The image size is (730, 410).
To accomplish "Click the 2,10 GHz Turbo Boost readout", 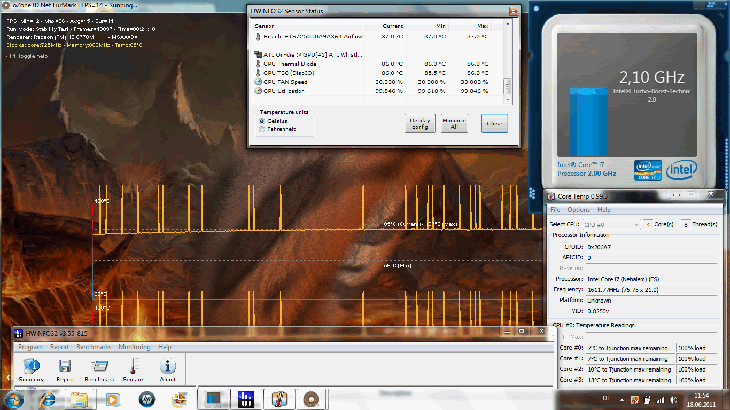I will (x=652, y=77).
